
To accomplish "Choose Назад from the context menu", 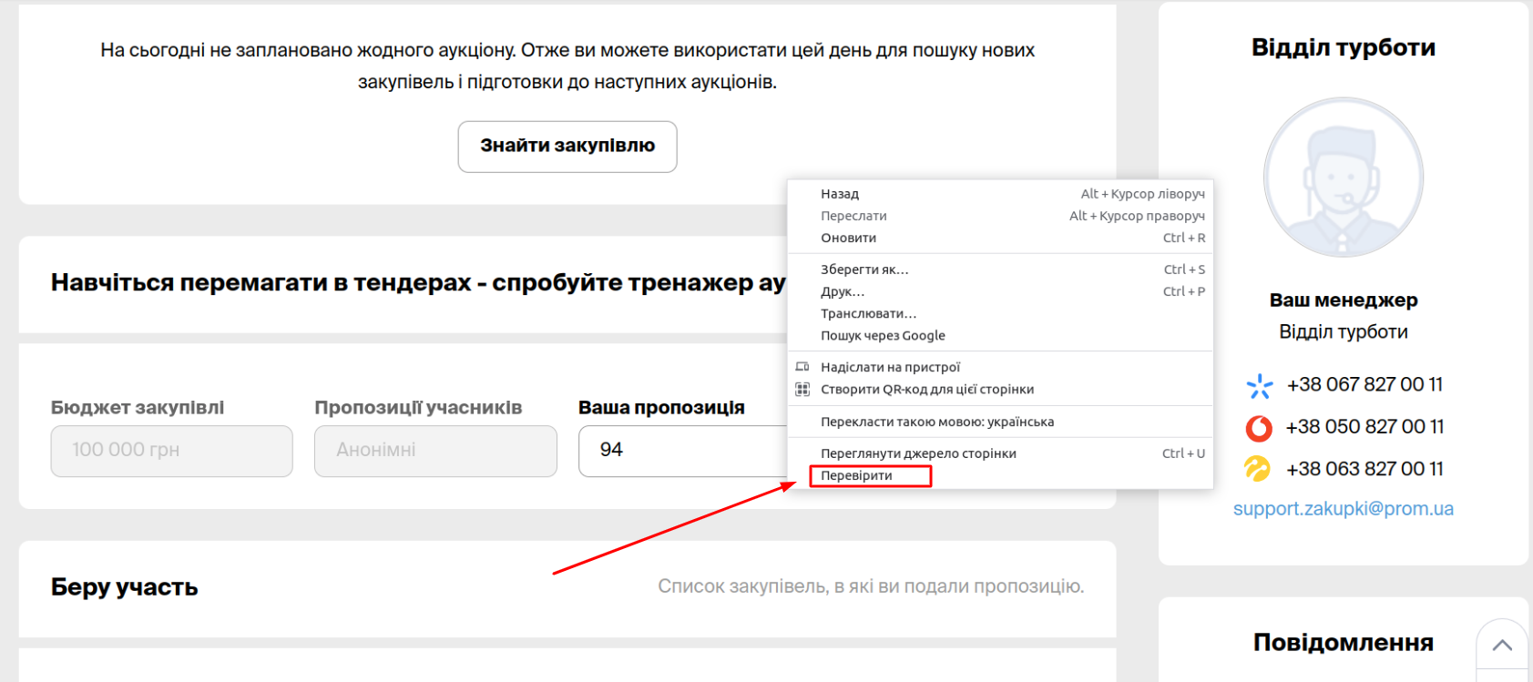I will [840, 194].
